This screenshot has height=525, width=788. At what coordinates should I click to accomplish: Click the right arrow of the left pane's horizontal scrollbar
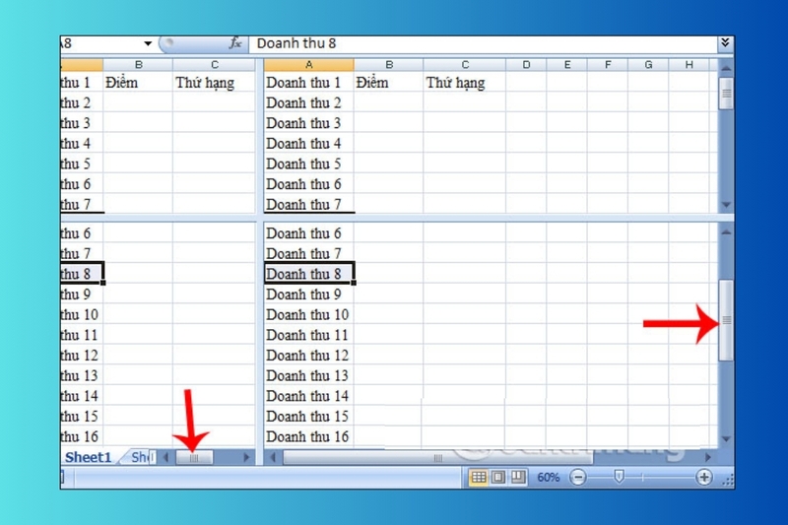click(x=246, y=457)
